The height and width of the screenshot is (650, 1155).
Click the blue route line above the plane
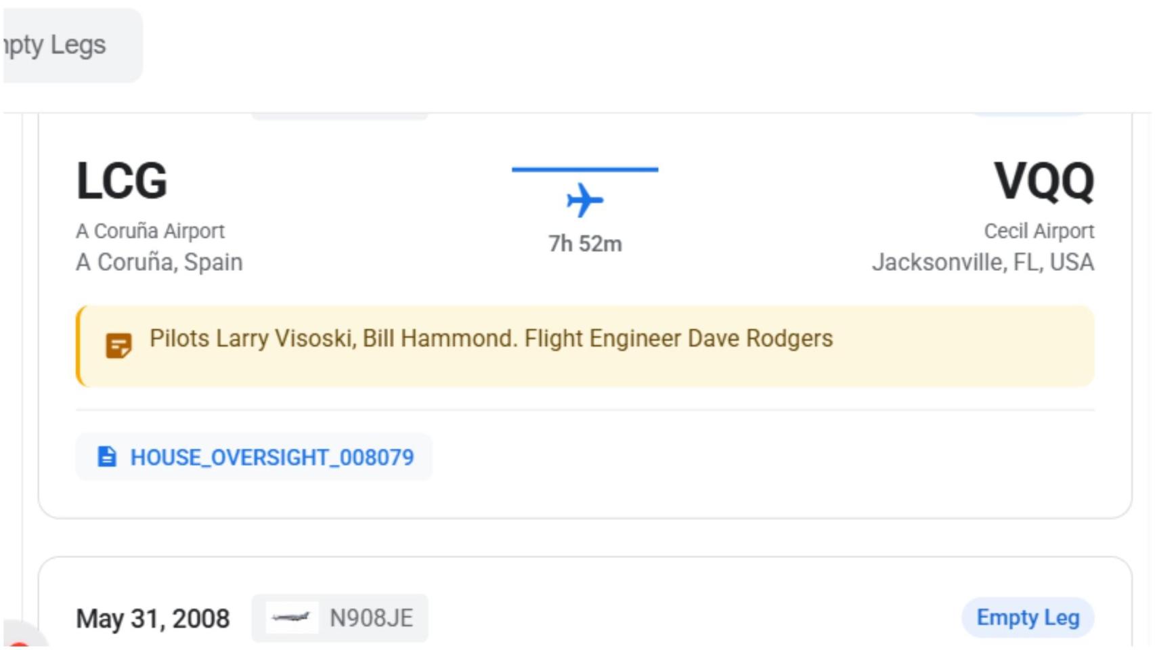(x=585, y=169)
